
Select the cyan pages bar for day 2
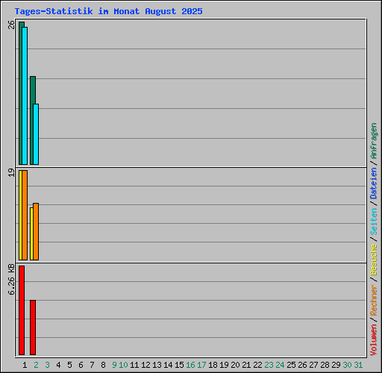tap(36, 134)
